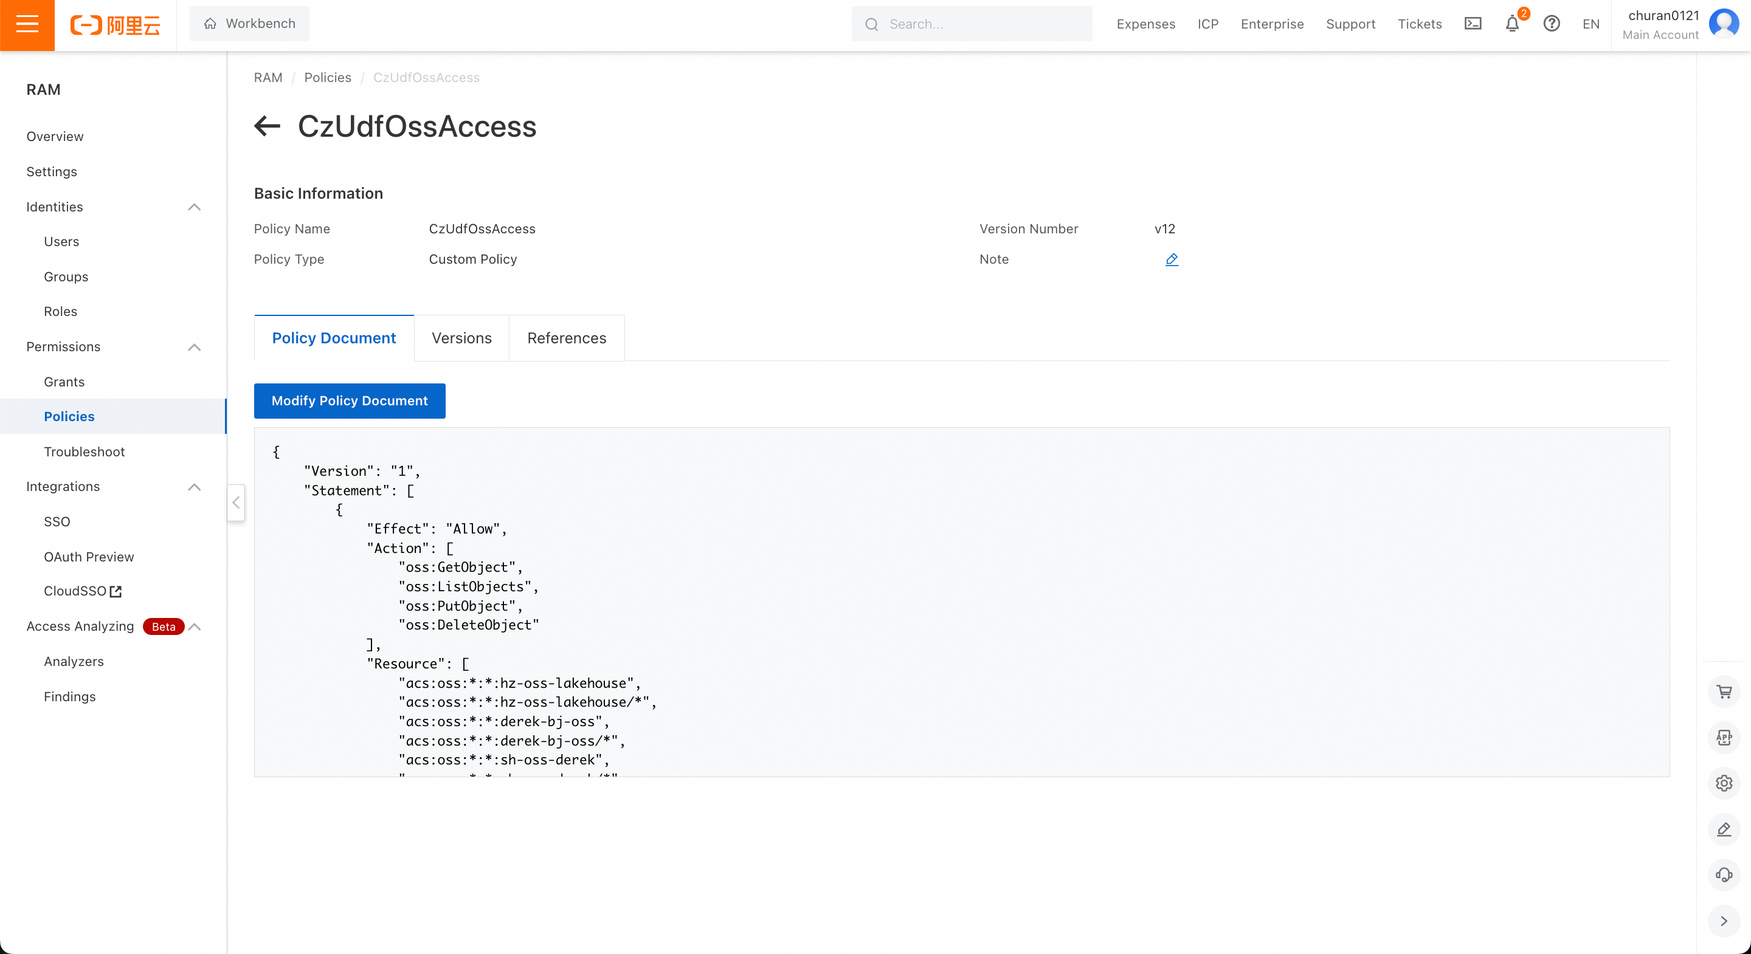1751x954 pixels.
Task: Edit the policy Note pencil icon
Action: (x=1171, y=259)
